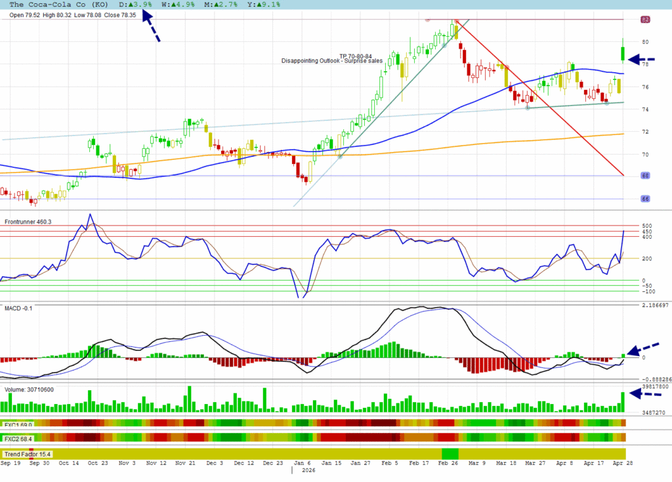This screenshot has width=672, height=482.
Task: Click the dashed arrow next to MACD histogram
Action: pos(643,350)
